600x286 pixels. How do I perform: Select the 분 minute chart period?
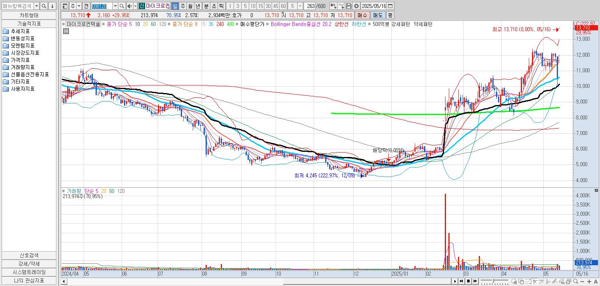[x=206, y=6]
